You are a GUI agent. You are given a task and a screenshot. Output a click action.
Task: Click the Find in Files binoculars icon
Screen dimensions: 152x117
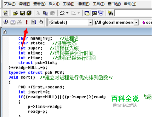[x=110, y=13]
